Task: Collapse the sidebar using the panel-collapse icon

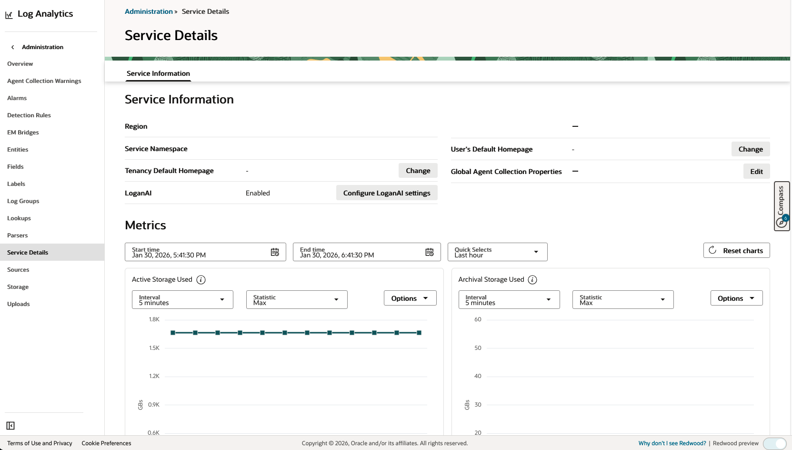Action: [11, 425]
